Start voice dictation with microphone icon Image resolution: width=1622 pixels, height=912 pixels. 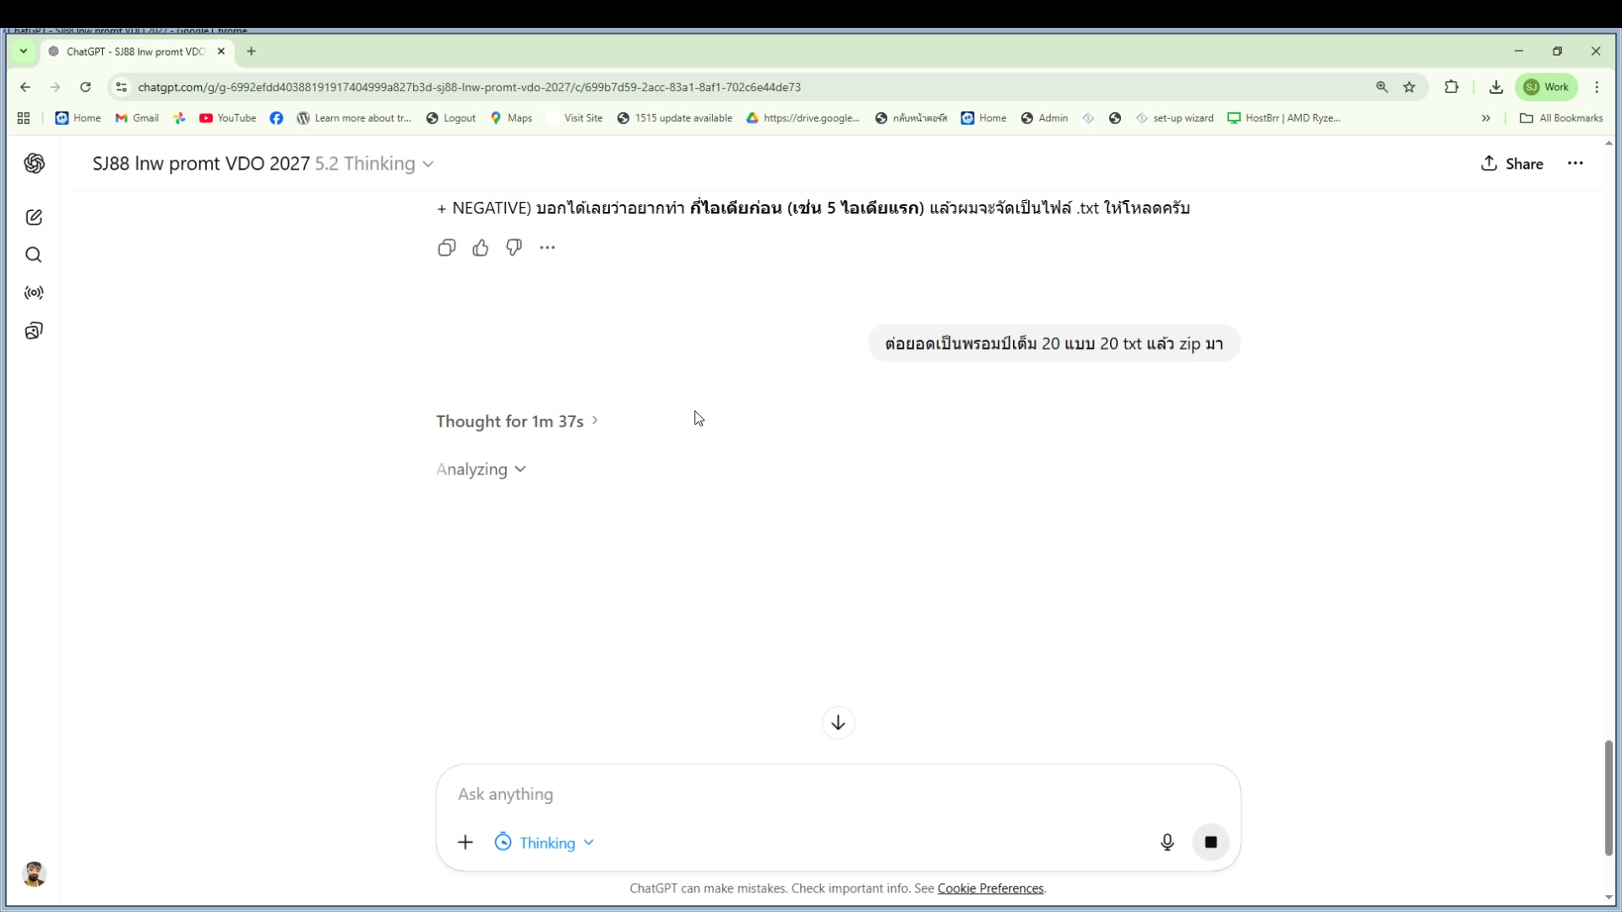[1167, 842]
